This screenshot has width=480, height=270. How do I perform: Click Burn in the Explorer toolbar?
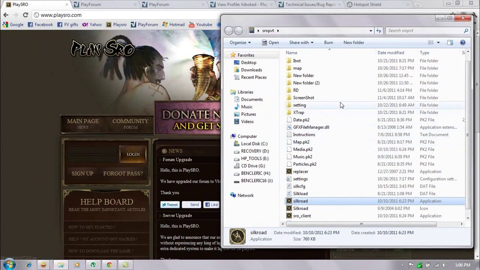point(328,42)
